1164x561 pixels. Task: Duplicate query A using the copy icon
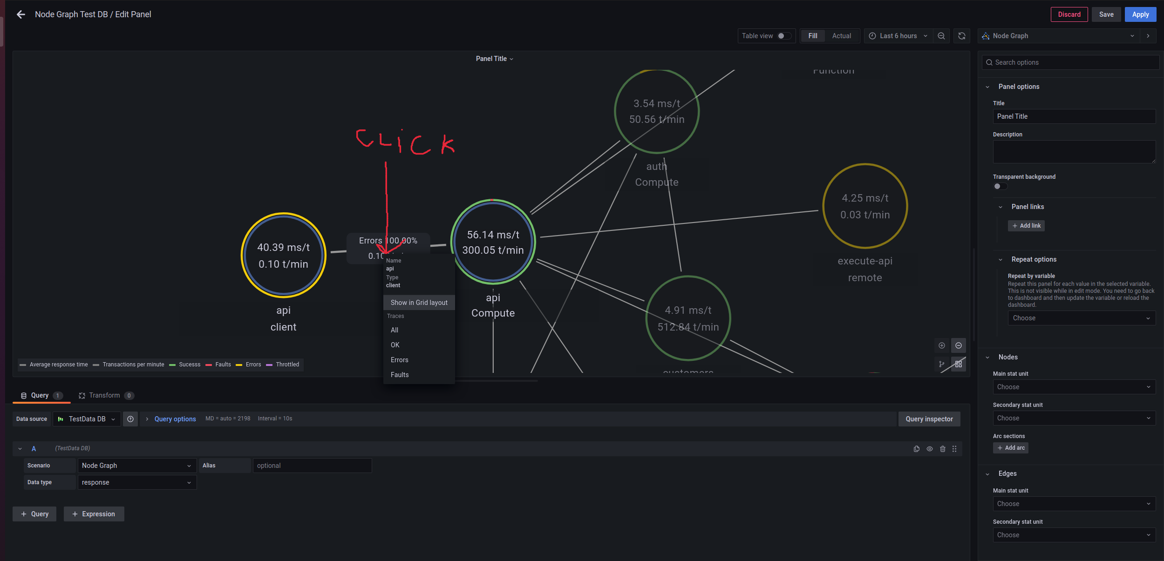pos(916,449)
